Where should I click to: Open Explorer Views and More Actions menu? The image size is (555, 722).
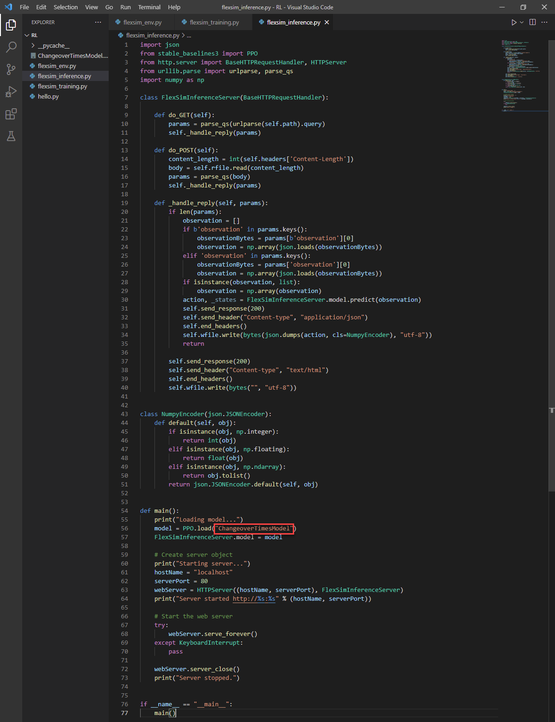pos(98,22)
